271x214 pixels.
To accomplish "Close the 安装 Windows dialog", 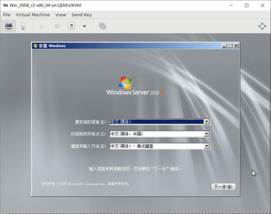I will [x=236, y=46].
